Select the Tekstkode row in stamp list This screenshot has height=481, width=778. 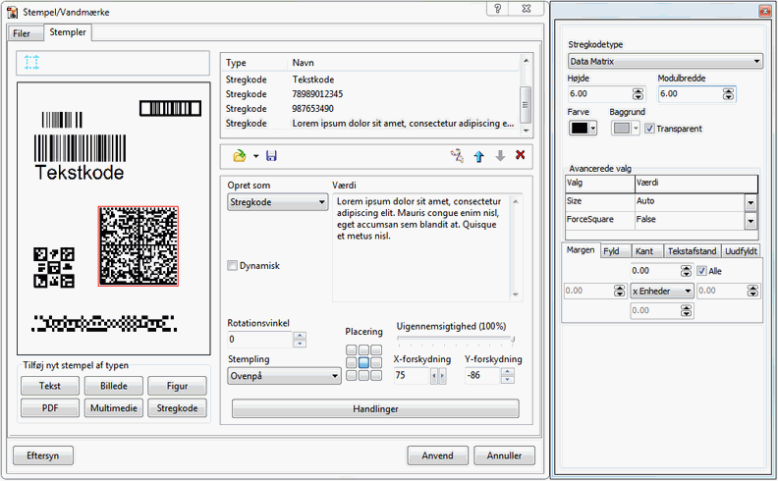coord(369,80)
